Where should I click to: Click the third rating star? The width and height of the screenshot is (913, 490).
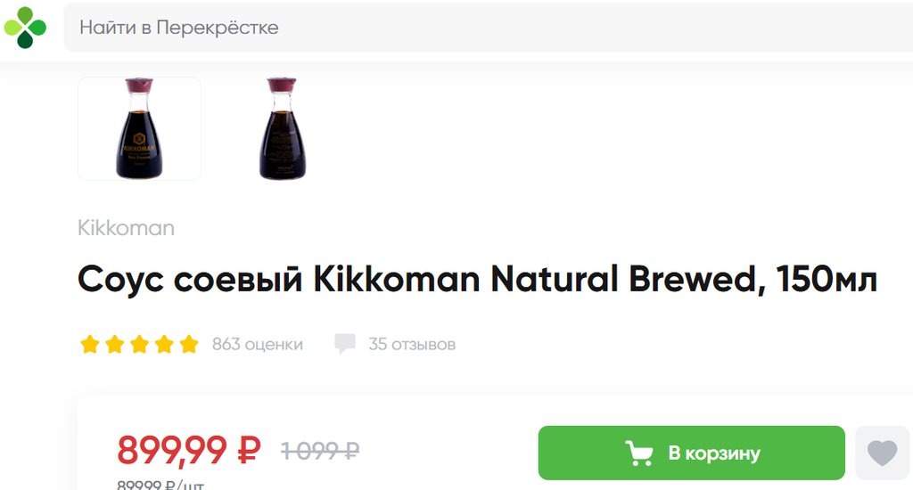coord(139,345)
